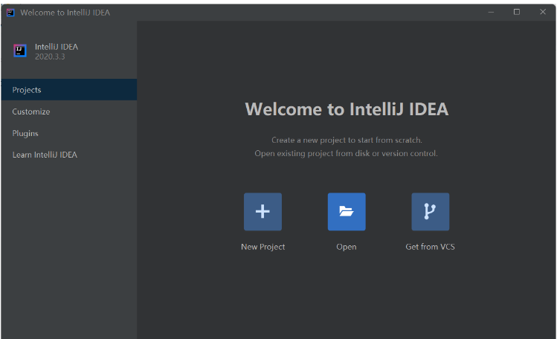Maximize the Welcome window
This screenshot has width=557, height=339.
(x=517, y=12)
